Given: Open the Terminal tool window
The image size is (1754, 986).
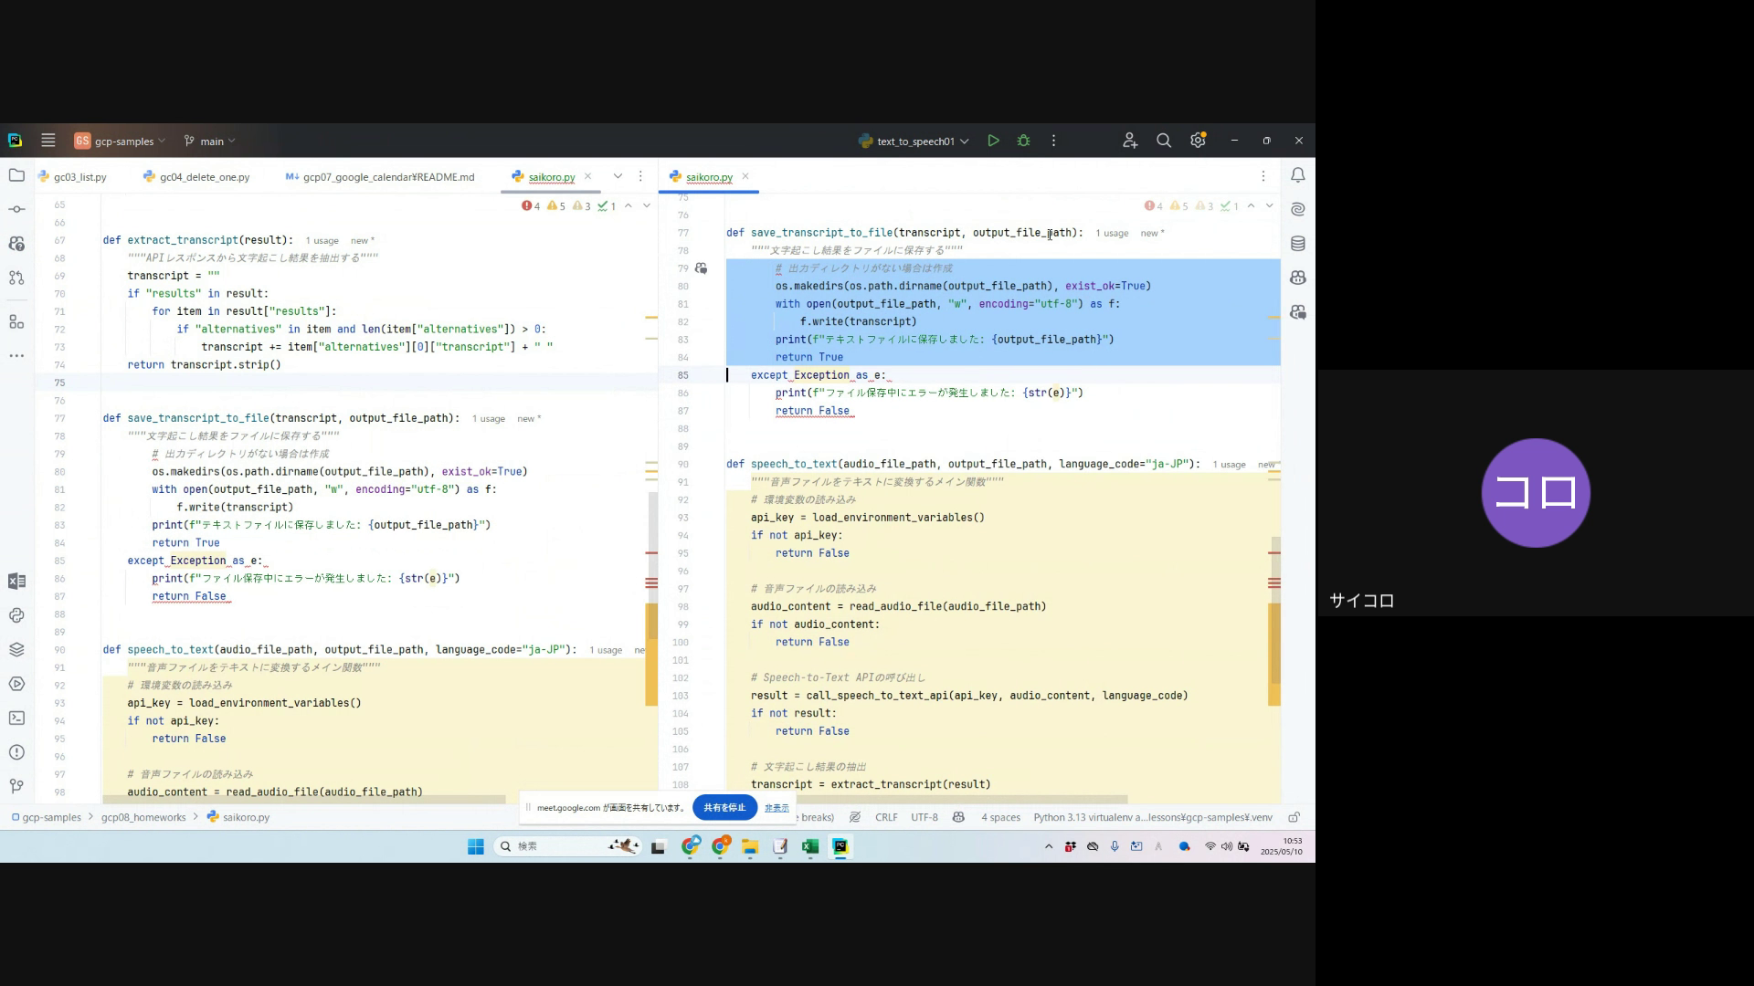Looking at the screenshot, I should [16, 719].
